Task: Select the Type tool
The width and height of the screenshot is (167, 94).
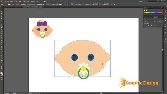Action: pos(2,21)
